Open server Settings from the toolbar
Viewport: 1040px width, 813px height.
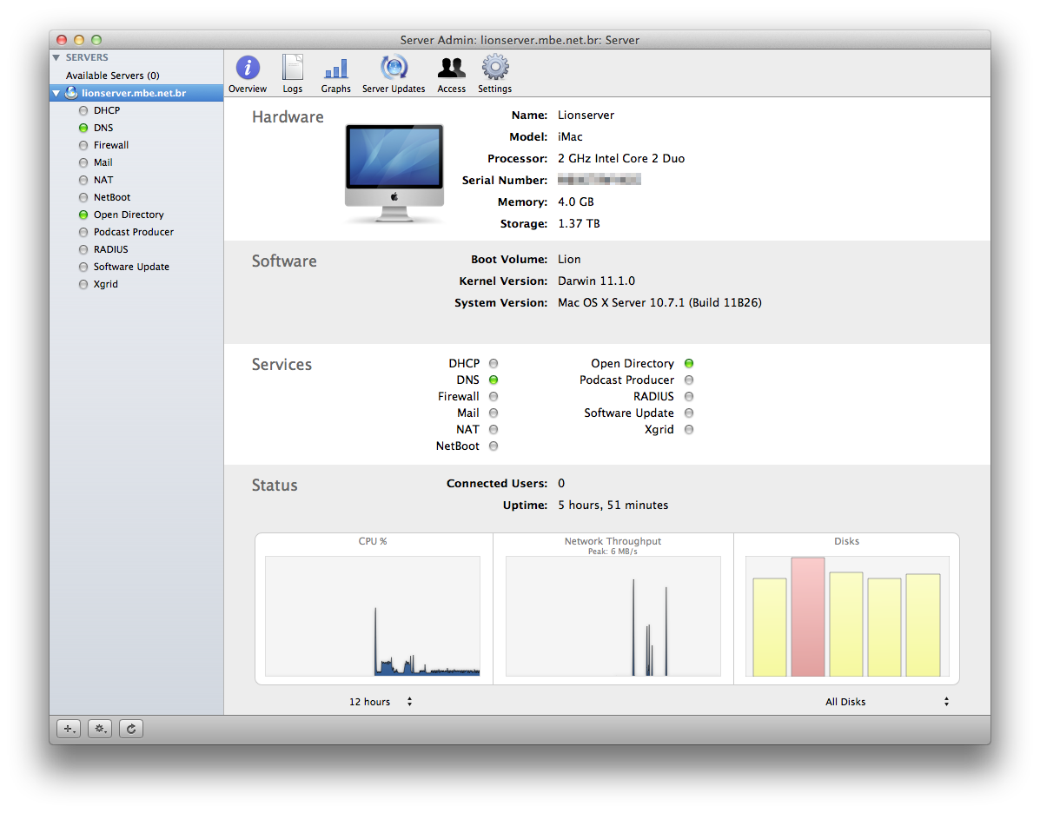click(494, 73)
